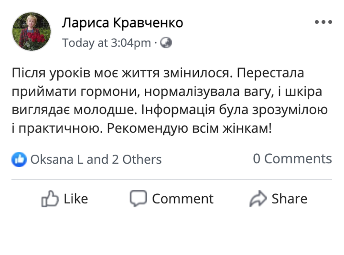Click the globe public audience icon
This screenshot has height=255, width=344.
click(x=166, y=42)
